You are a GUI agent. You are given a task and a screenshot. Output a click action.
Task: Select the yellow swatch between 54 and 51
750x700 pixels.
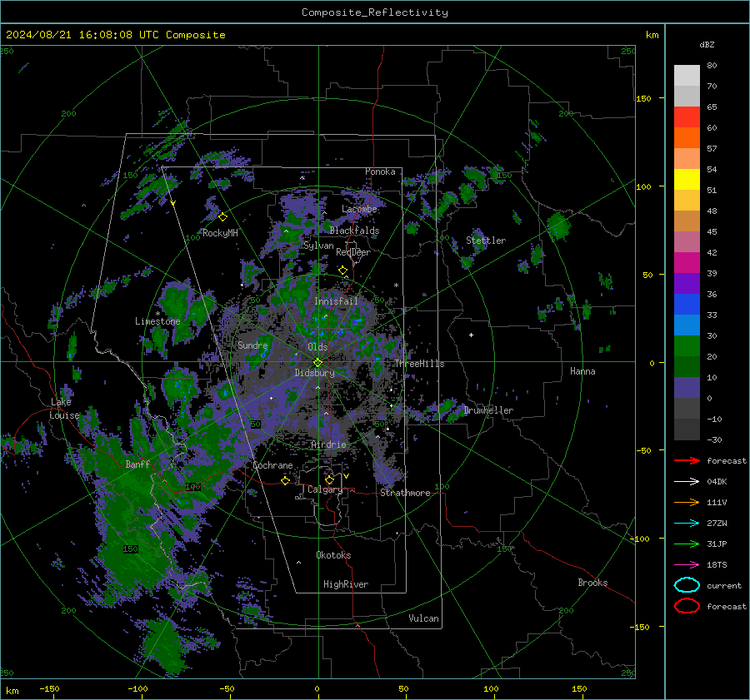pos(687,180)
